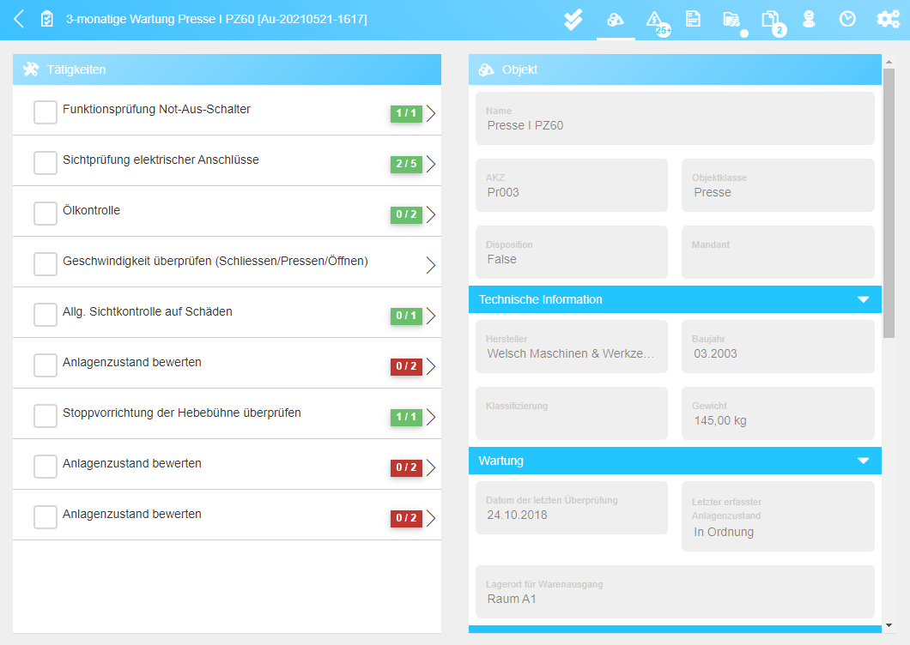
Task: Click the Funktionsprüfung Not-Aus-Schalter label
Action: tap(156, 109)
